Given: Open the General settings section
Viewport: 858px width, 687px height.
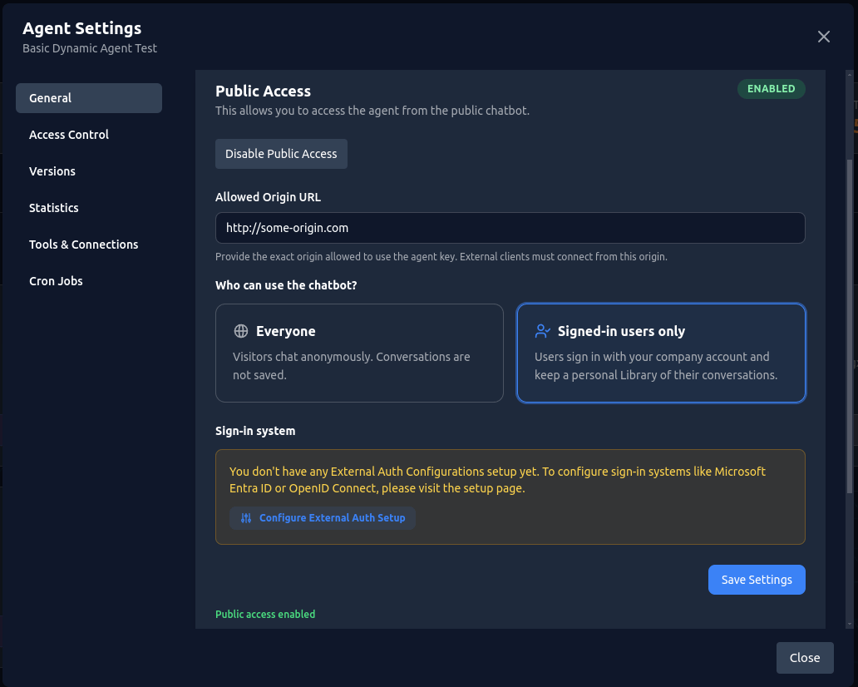Looking at the screenshot, I should [89, 98].
